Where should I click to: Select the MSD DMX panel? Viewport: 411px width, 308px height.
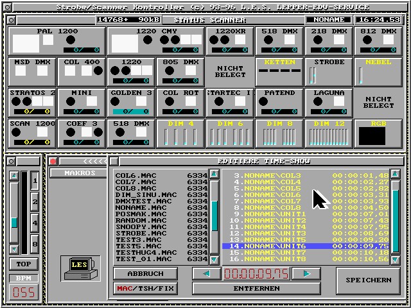(32, 73)
